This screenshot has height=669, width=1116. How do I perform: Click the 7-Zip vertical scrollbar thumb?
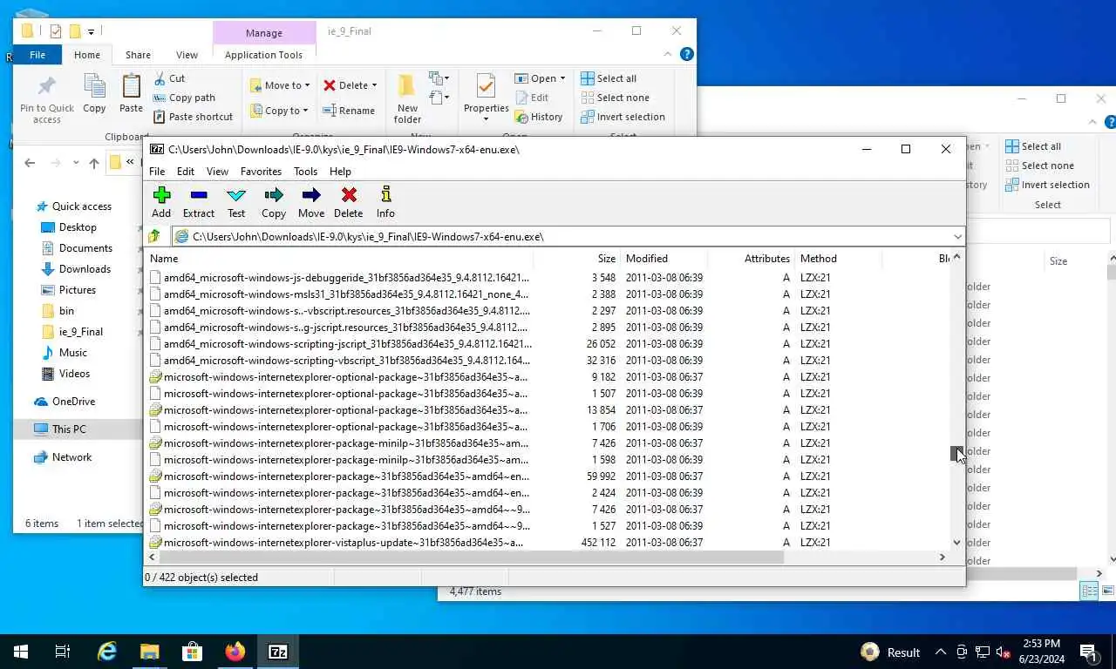click(956, 453)
